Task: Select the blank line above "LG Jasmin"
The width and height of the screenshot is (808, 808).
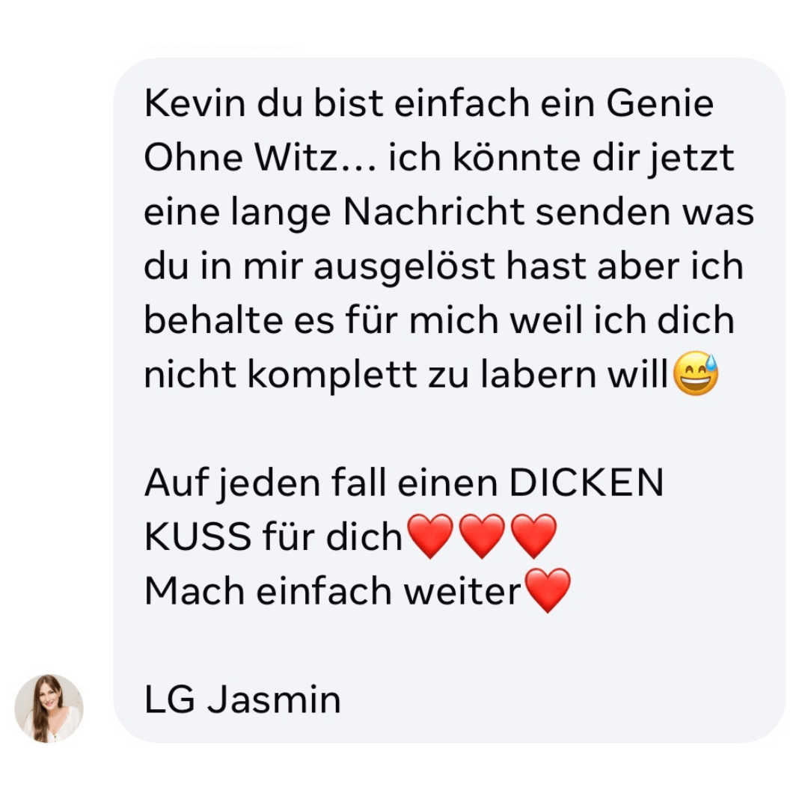Action: (448, 645)
